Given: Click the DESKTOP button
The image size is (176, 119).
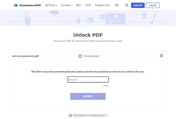Looking at the screenshot, I should point(138,5).
